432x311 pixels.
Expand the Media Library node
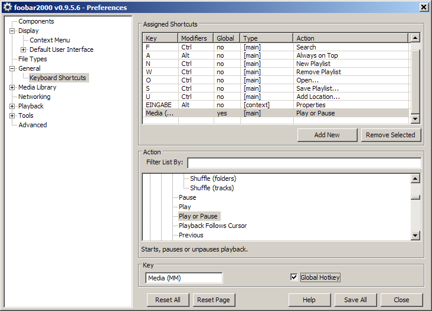coord(12,87)
